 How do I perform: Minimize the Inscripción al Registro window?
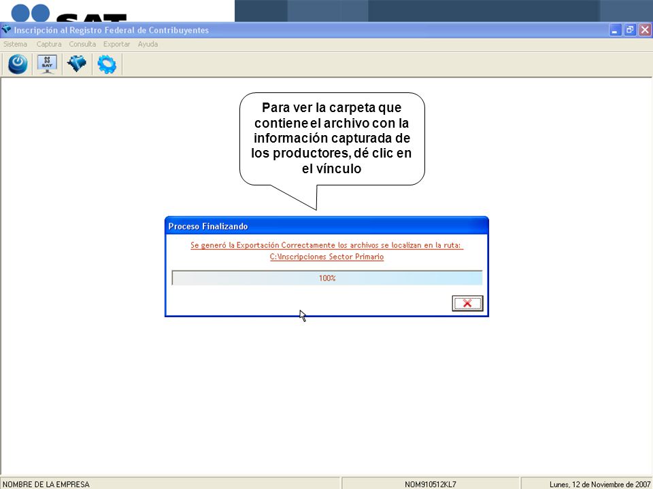tap(615, 30)
